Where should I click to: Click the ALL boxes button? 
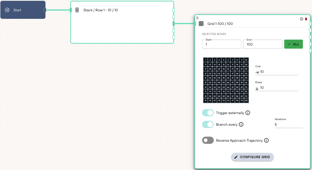click(293, 44)
